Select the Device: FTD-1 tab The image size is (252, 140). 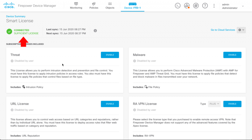coord(133,6)
